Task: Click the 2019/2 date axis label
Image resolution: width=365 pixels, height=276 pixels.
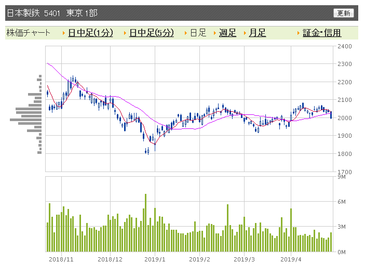Action: coord(199,259)
